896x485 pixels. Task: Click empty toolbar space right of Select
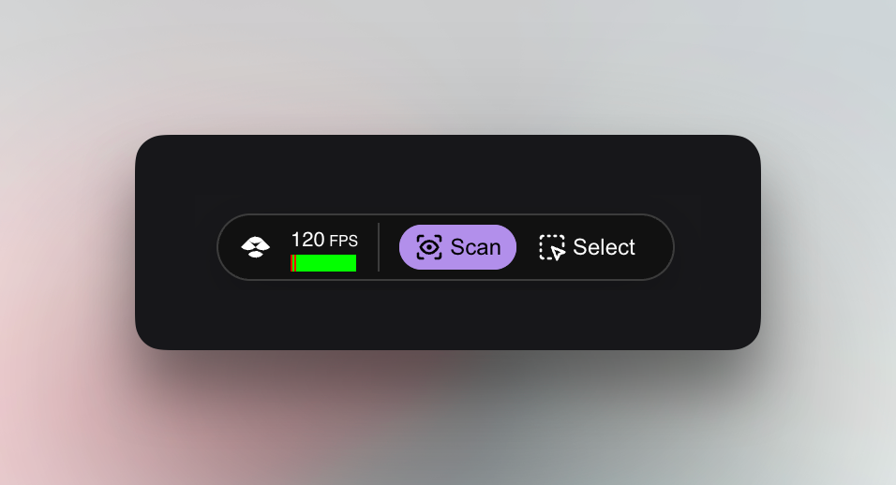point(657,247)
